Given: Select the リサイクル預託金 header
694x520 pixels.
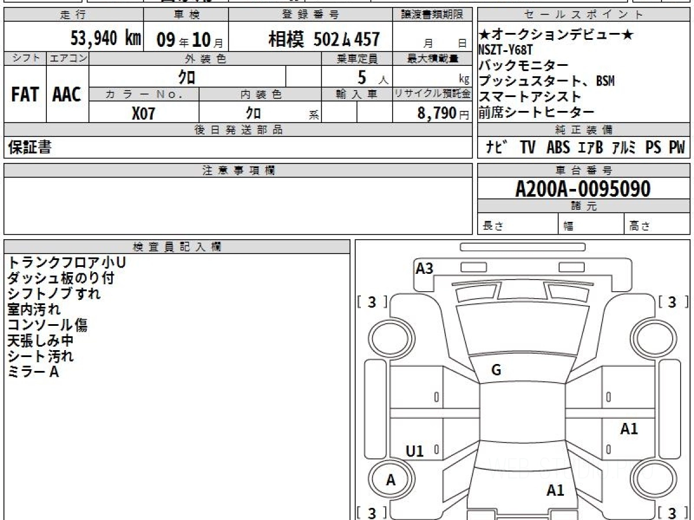Looking at the screenshot, I should click(433, 94).
